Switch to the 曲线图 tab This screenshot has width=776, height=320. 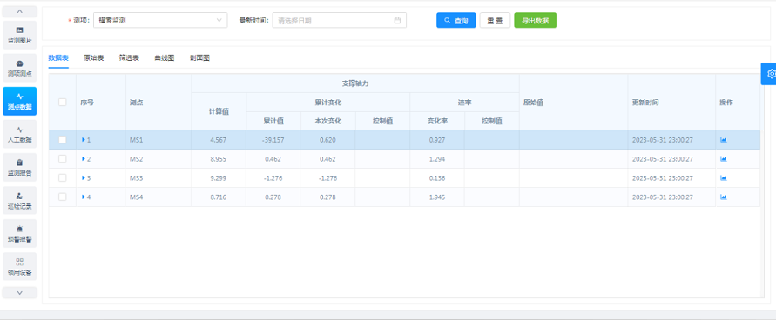coord(165,57)
